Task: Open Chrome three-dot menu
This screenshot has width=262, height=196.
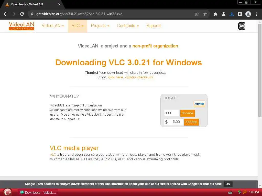Action: click(x=256, y=14)
